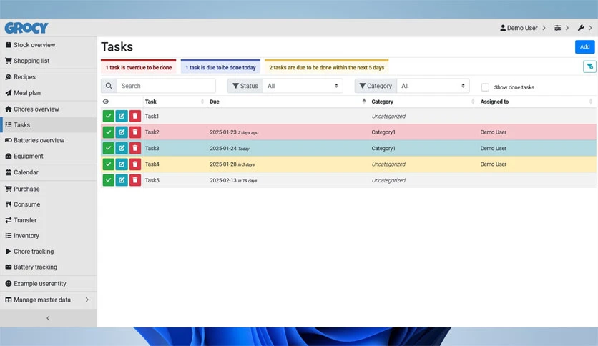Filter tasks due today banner

[220, 66]
